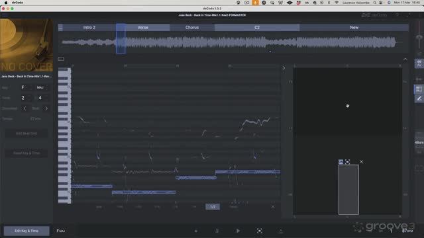Viewport: 424px width, 238px height.
Task: Click the orange highlighted menu bar icon
Action: [255, 3]
